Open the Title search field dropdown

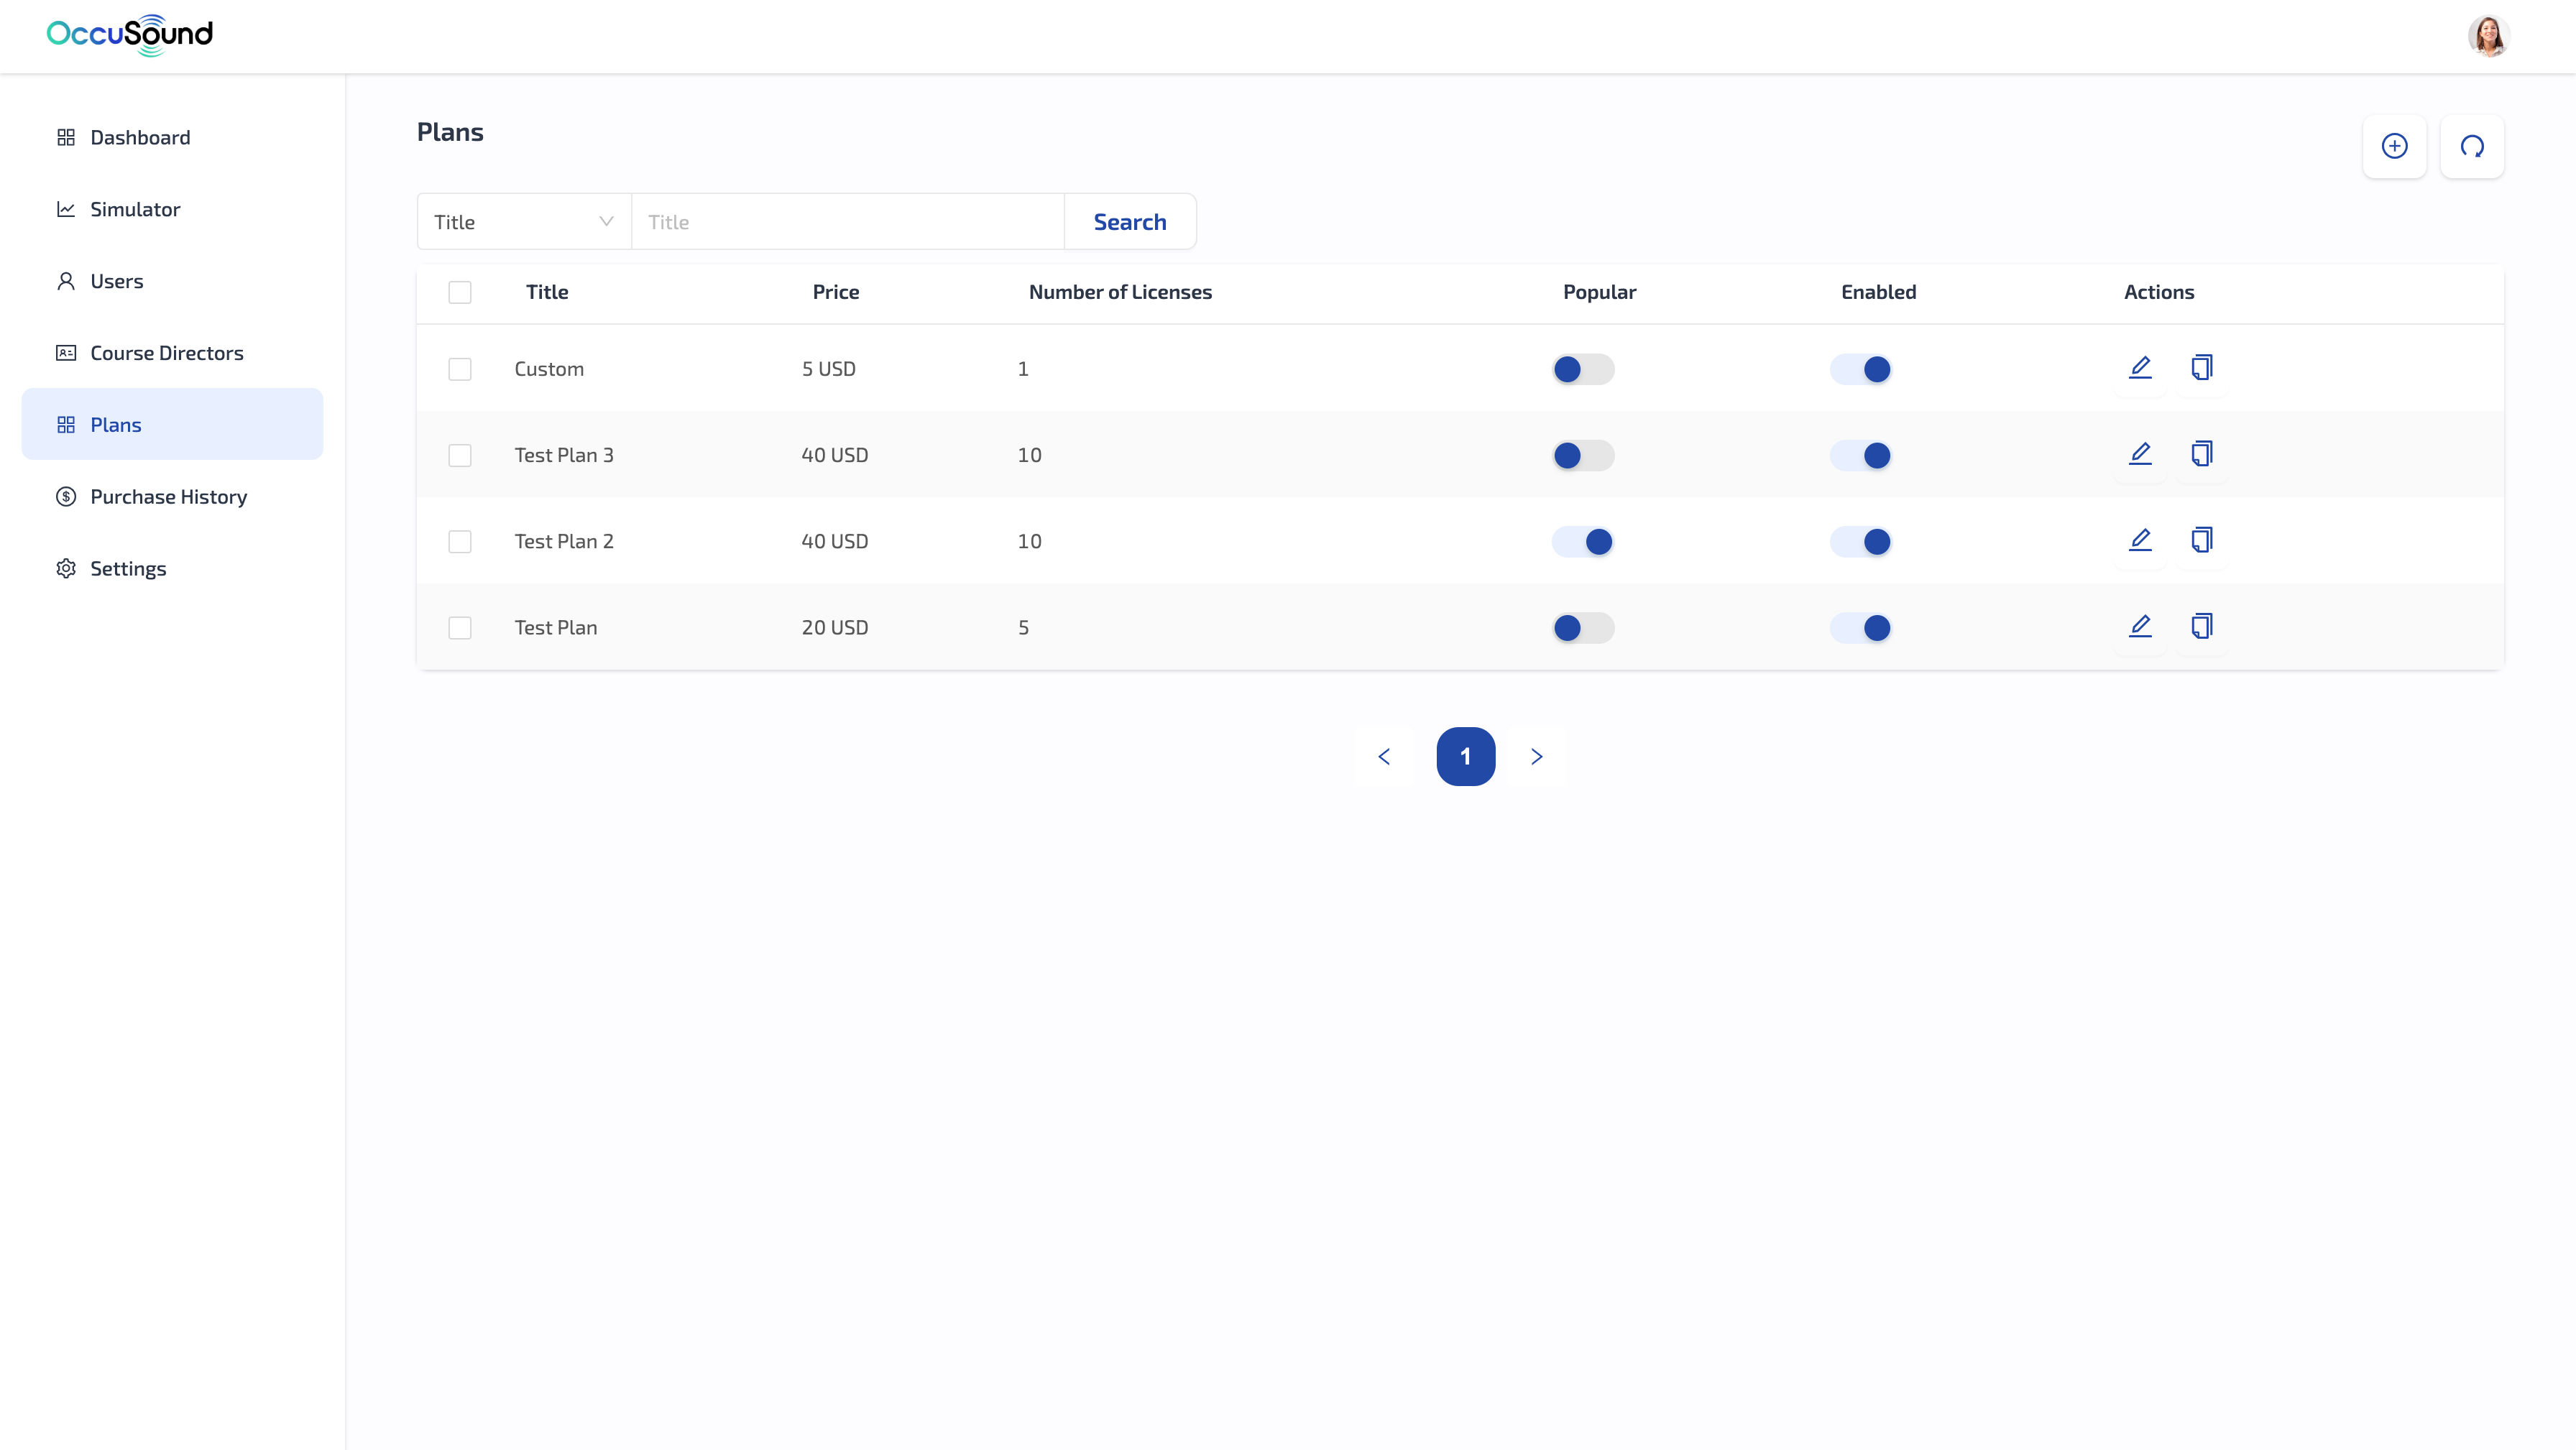click(x=524, y=222)
